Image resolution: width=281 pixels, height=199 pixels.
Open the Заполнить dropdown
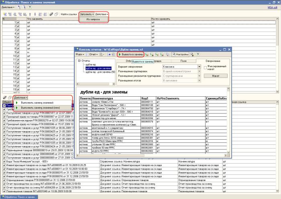(87, 14)
